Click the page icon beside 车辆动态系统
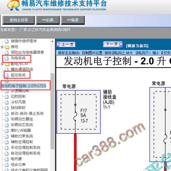Screen dimensions: 171x171 [7, 125]
